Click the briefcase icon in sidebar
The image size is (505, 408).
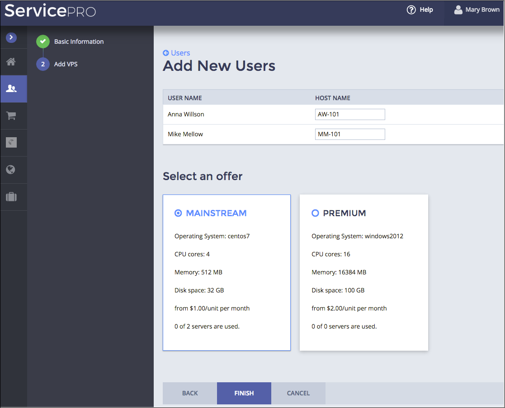pos(11,197)
